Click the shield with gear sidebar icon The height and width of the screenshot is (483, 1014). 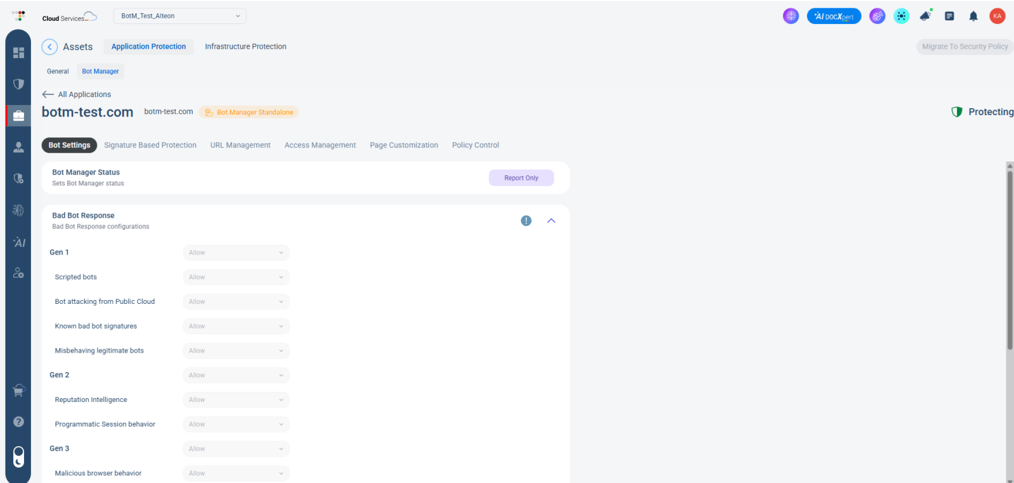coord(18,179)
